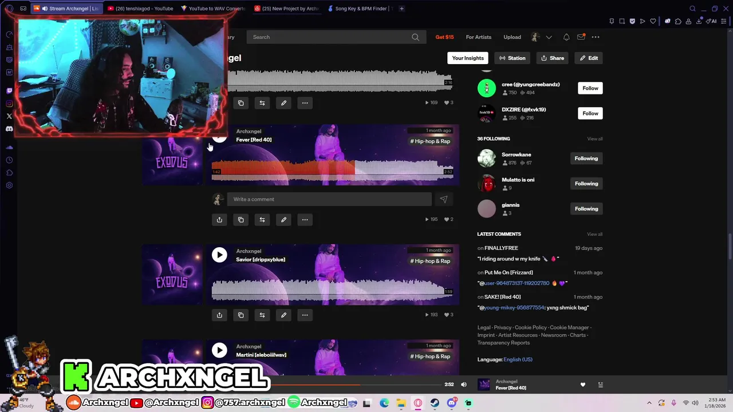The width and height of the screenshot is (733, 412).
Task: Open more options for the topmost track
Action: pyautogui.click(x=305, y=103)
